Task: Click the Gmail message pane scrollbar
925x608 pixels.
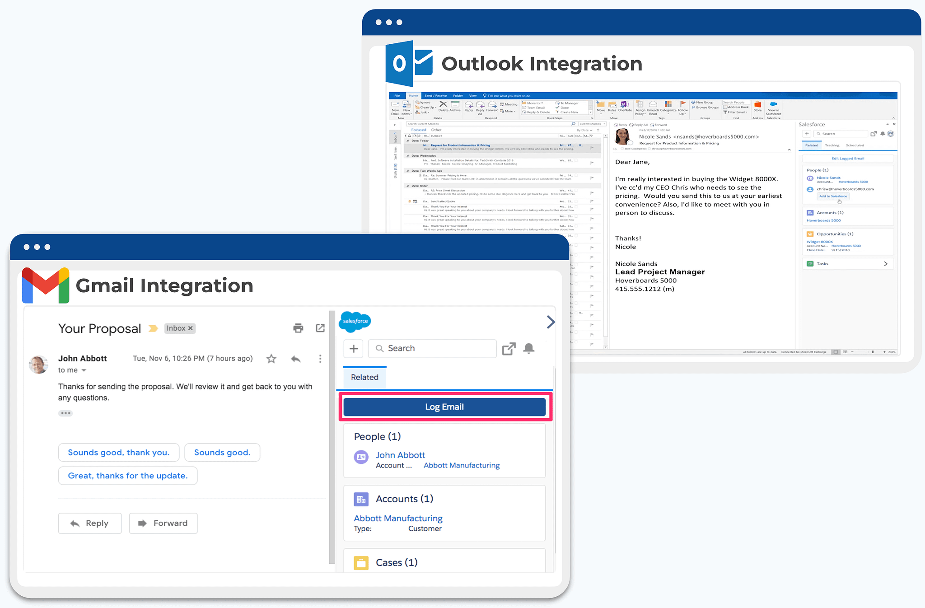Action: pyautogui.click(x=332, y=437)
